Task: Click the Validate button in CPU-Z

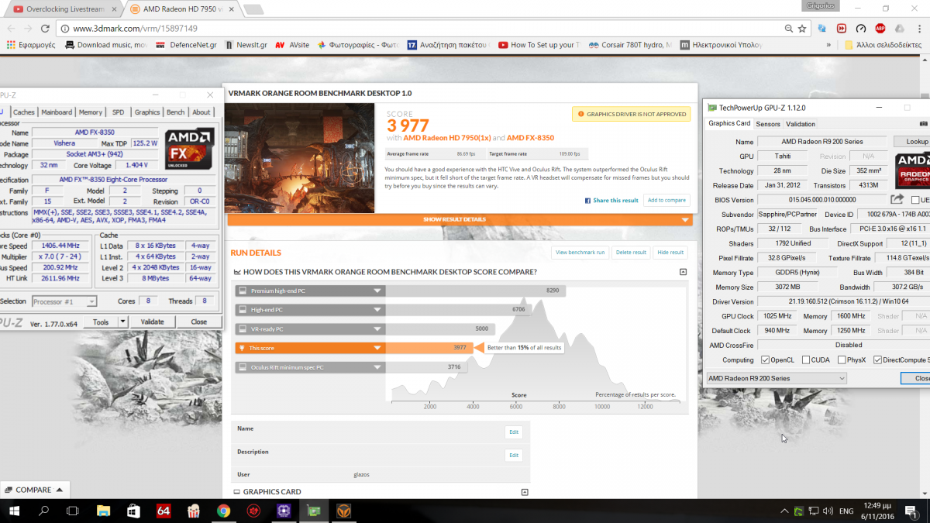Action: point(153,322)
